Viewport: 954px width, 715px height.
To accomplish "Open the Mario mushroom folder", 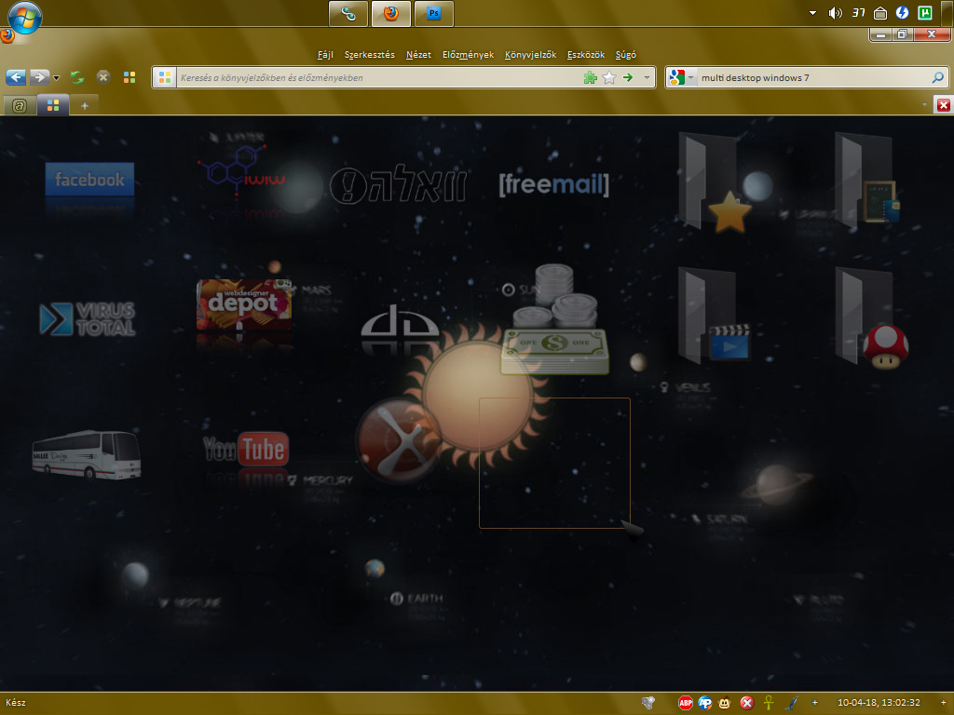I will pyautogui.click(x=871, y=317).
